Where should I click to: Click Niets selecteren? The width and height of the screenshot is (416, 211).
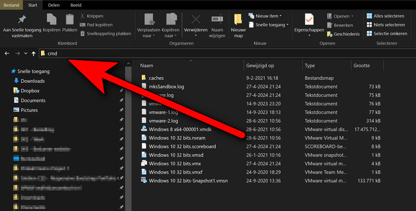[386, 25]
